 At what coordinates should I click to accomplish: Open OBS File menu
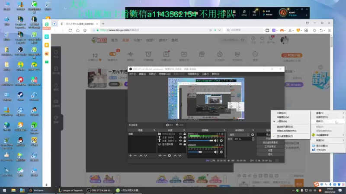click(132, 74)
